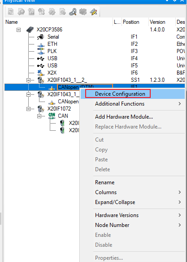Select the ETH tree row
Viewport: 187px width, 262px height.
95,44
